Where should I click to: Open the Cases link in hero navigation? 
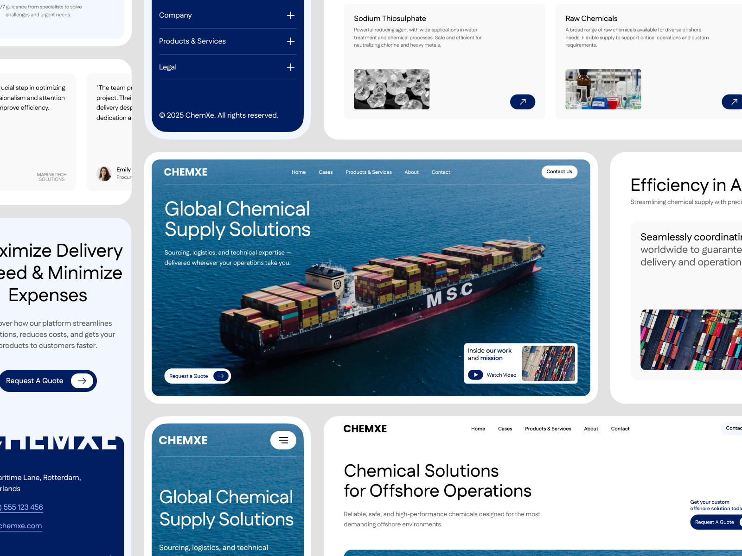(x=326, y=172)
